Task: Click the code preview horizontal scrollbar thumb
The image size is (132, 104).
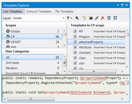Action: click(31, 99)
